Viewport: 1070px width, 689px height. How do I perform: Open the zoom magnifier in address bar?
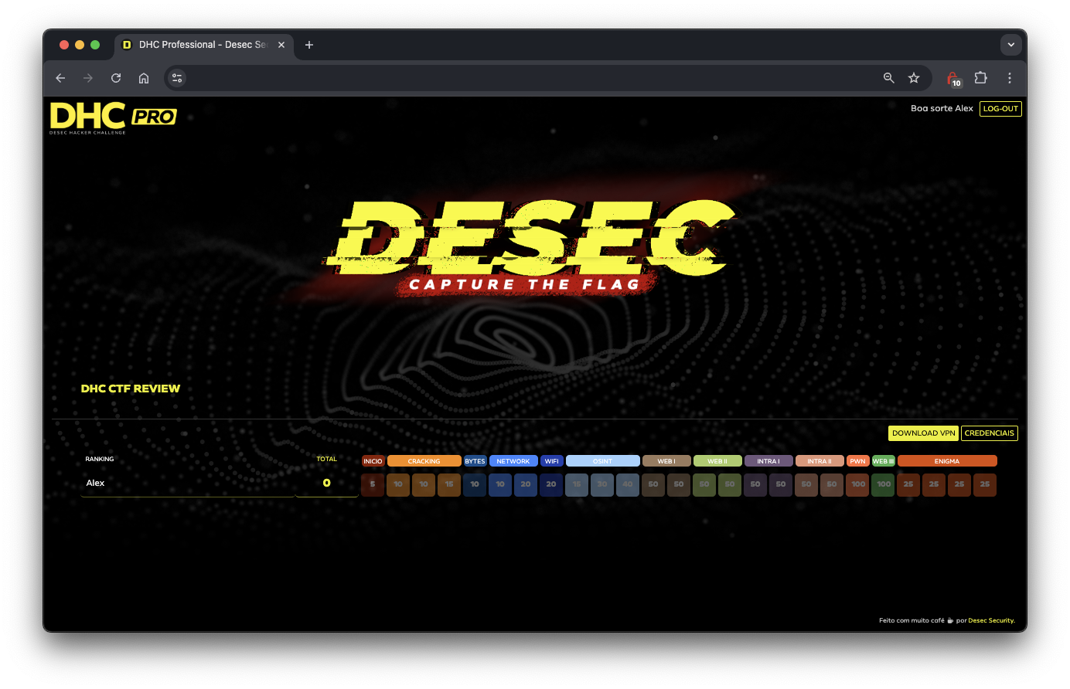889,78
